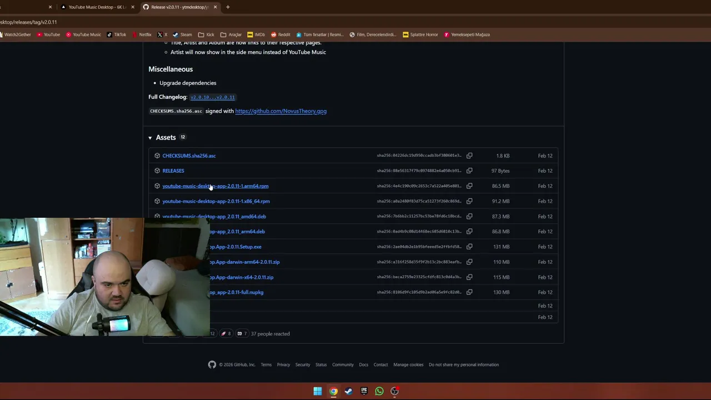This screenshot has width=711, height=400.
Task: Download the Setup.exe installer
Action: coord(236,247)
